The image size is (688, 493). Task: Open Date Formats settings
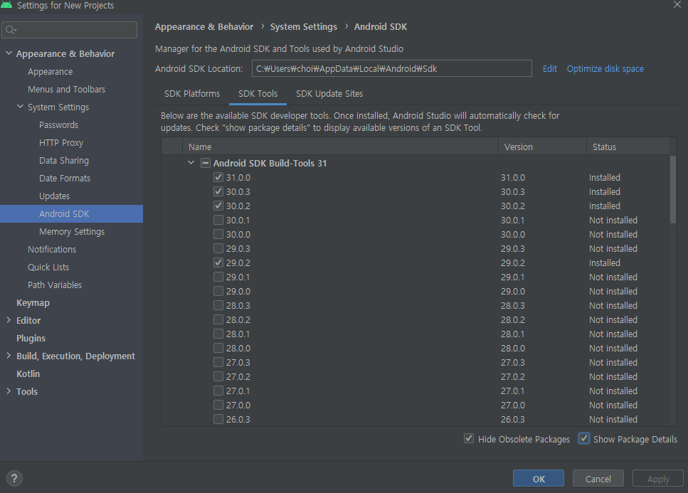point(65,178)
